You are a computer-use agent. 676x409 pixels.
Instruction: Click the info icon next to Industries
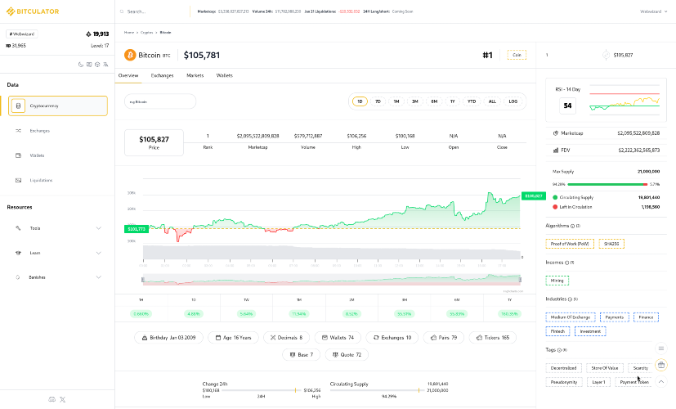[x=570, y=299]
